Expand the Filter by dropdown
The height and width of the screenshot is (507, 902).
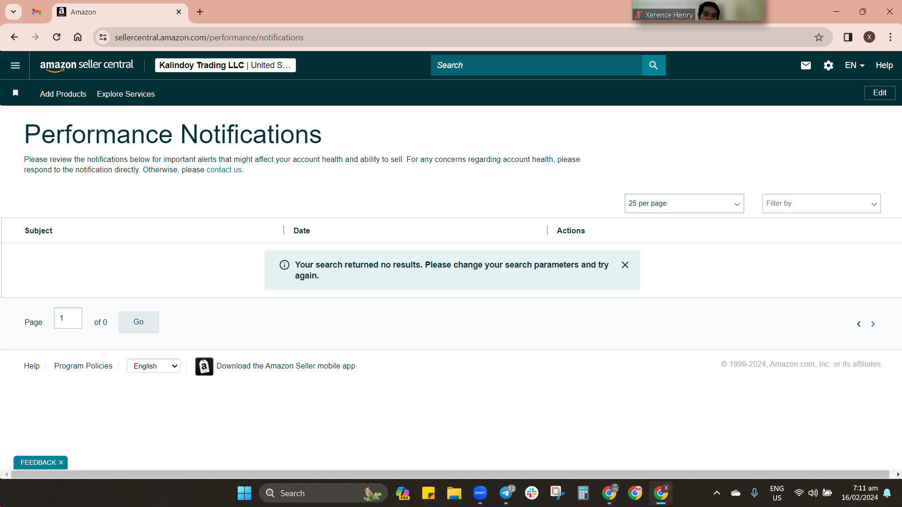click(x=822, y=203)
